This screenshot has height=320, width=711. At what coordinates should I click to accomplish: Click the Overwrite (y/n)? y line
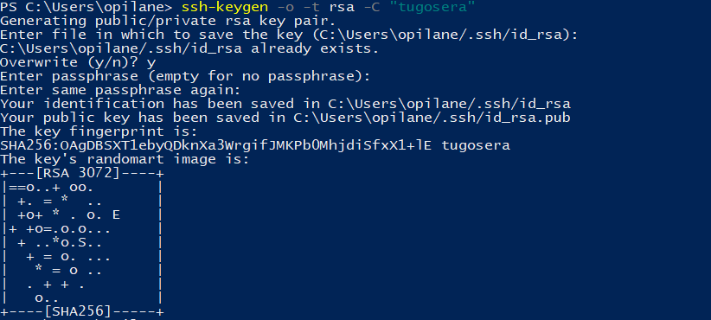click(x=78, y=62)
